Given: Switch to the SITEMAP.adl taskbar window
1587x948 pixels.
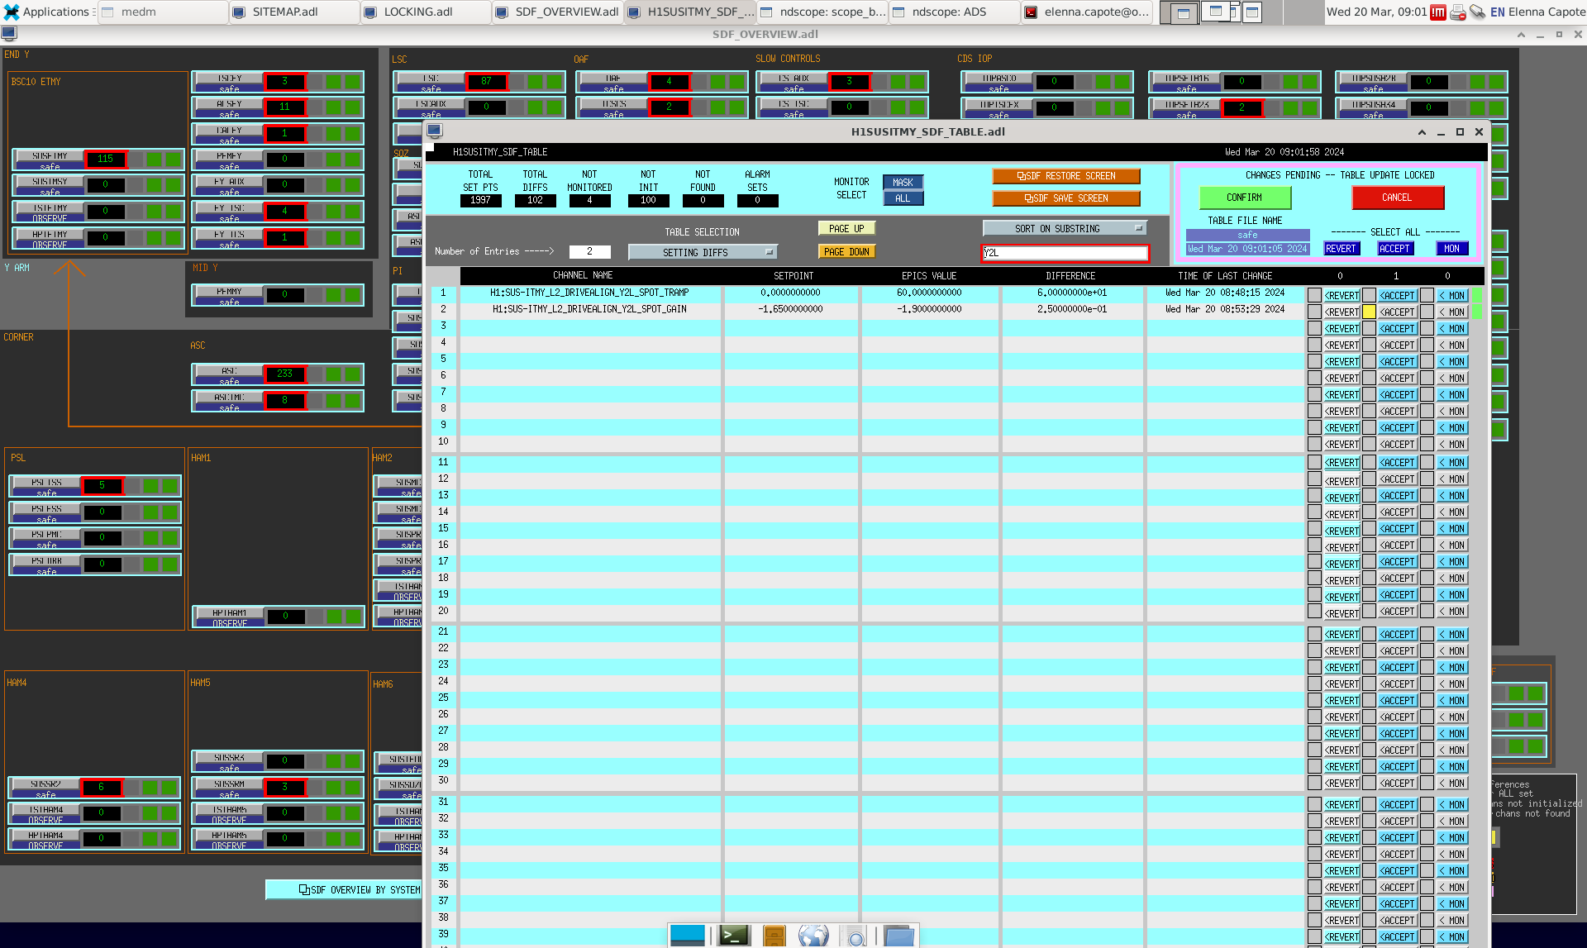Looking at the screenshot, I should (x=284, y=12).
